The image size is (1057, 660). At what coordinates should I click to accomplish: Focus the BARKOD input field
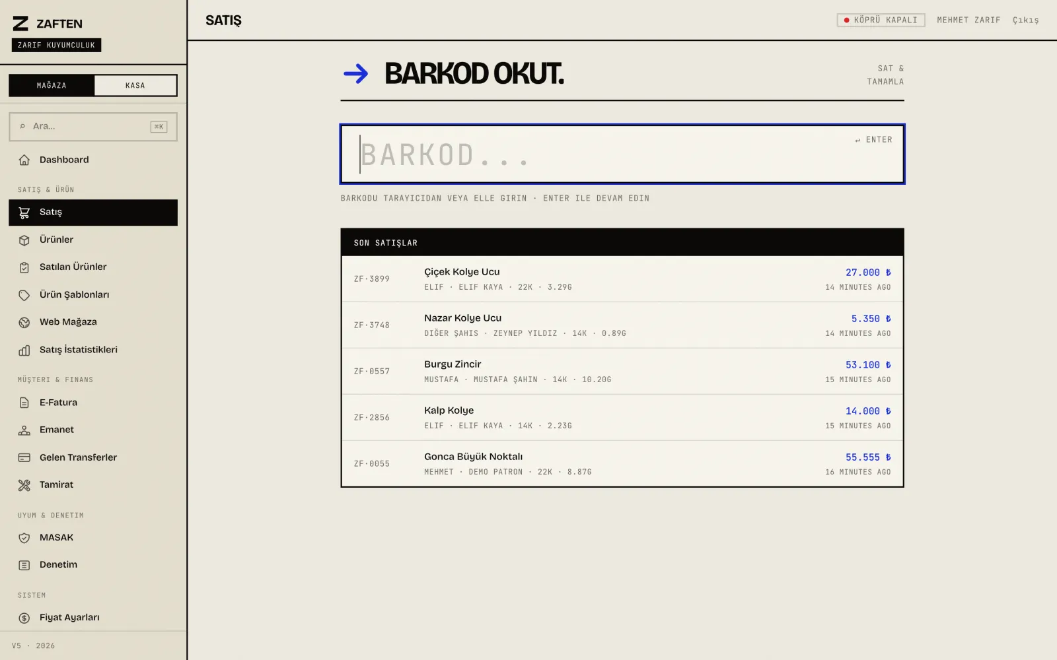tap(622, 154)
